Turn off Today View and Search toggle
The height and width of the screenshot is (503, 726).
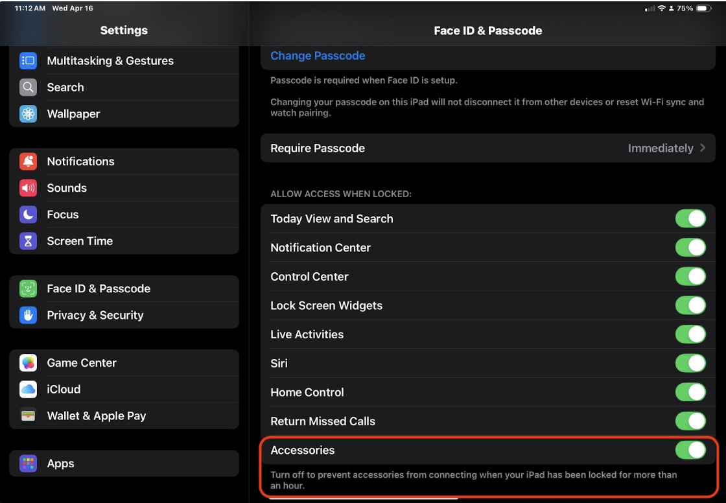(x=690, y=218)
